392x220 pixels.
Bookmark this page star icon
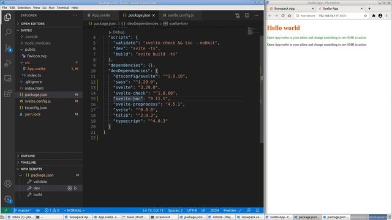coord(366,15)
